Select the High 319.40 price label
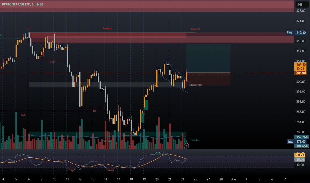 click(x=297, y=33)
